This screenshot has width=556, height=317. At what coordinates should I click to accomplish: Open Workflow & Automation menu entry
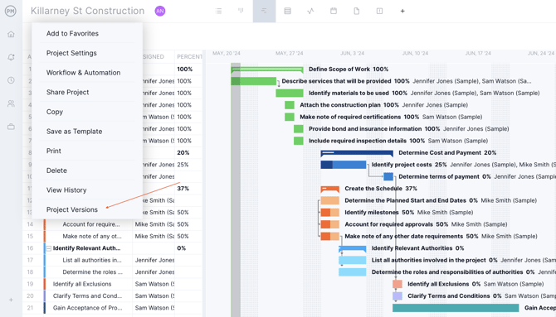point(83,73)
